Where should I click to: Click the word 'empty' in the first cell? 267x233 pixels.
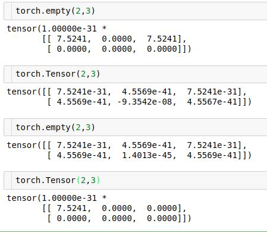click(x=58, y=11)
